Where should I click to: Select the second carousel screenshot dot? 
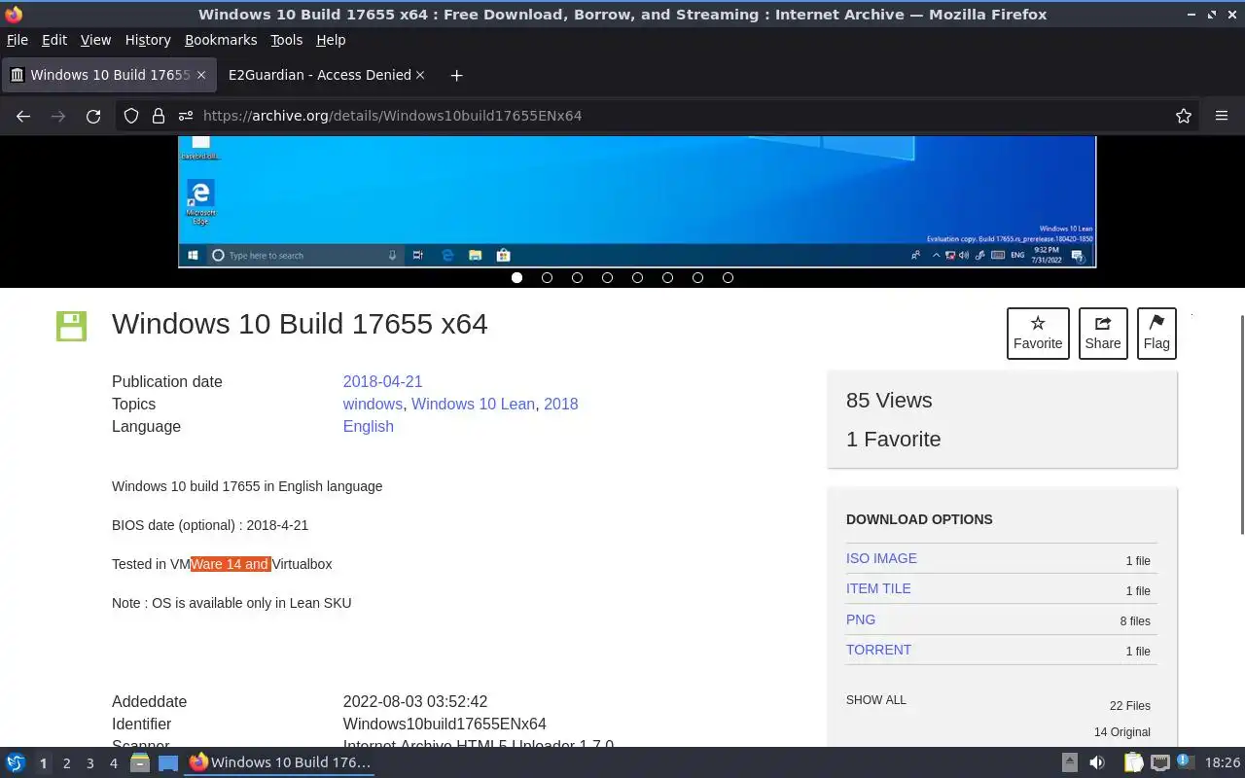[547, 277]
